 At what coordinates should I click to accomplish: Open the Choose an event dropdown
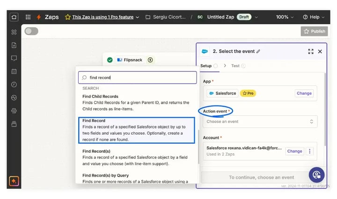[x=260, y=121]
